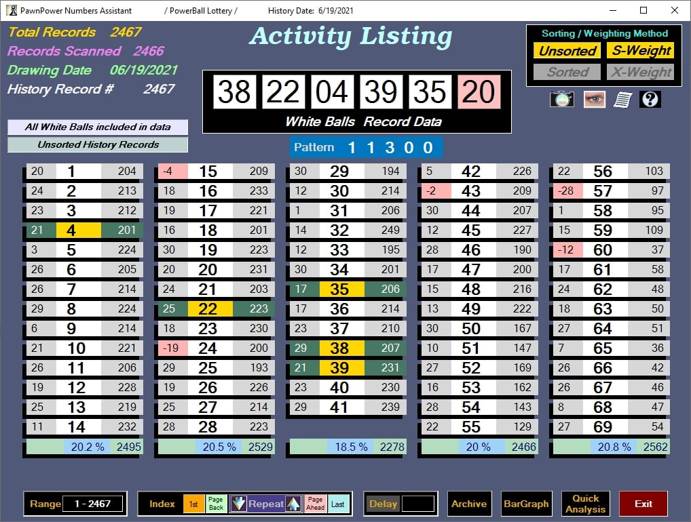691x522 pixels.
Task: Go one Page Back in history
Action: 216,503
